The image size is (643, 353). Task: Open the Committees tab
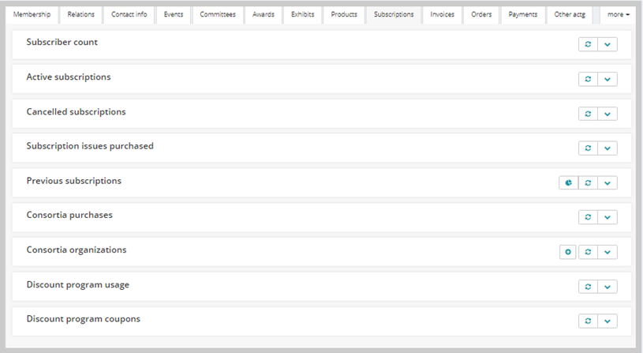pos(218,15)
